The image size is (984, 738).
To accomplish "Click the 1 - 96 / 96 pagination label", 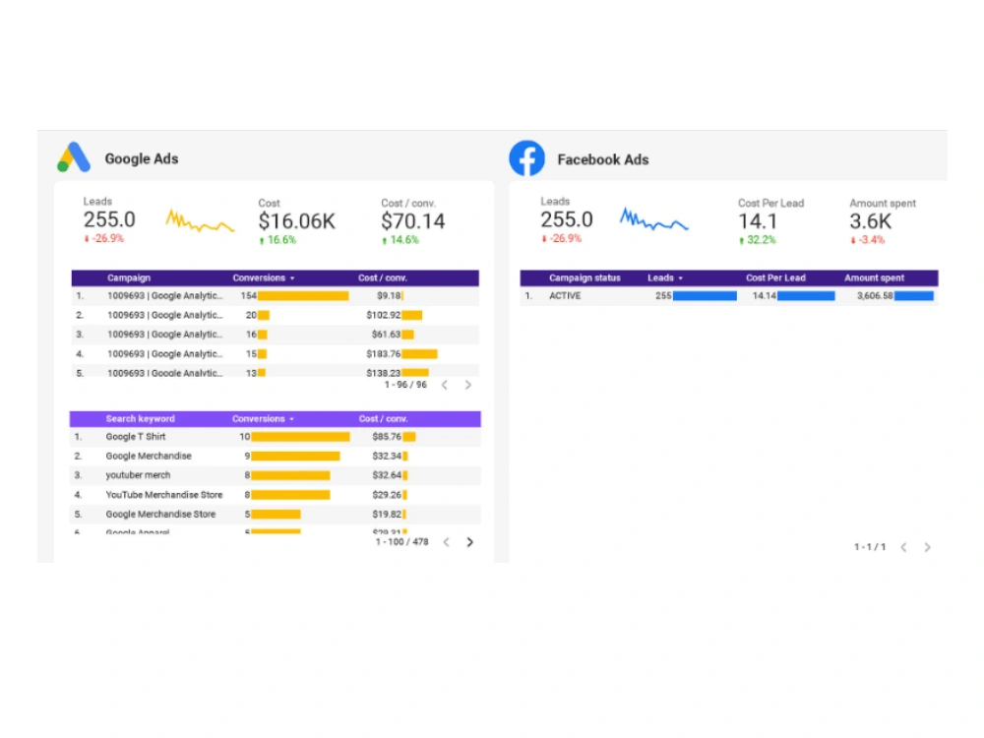I will (405, 385).
